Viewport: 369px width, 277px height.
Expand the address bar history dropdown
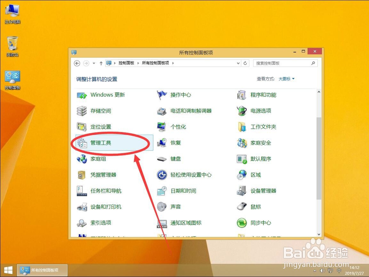click(238, 63)
